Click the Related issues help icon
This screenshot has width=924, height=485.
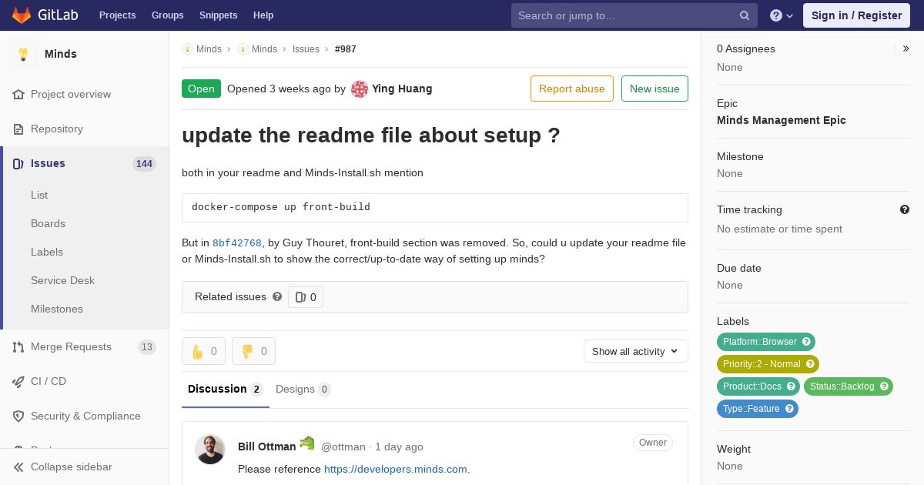point(277,296)
